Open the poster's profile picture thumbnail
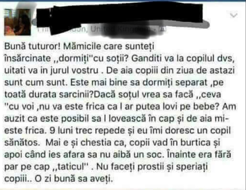 point(17,22)
